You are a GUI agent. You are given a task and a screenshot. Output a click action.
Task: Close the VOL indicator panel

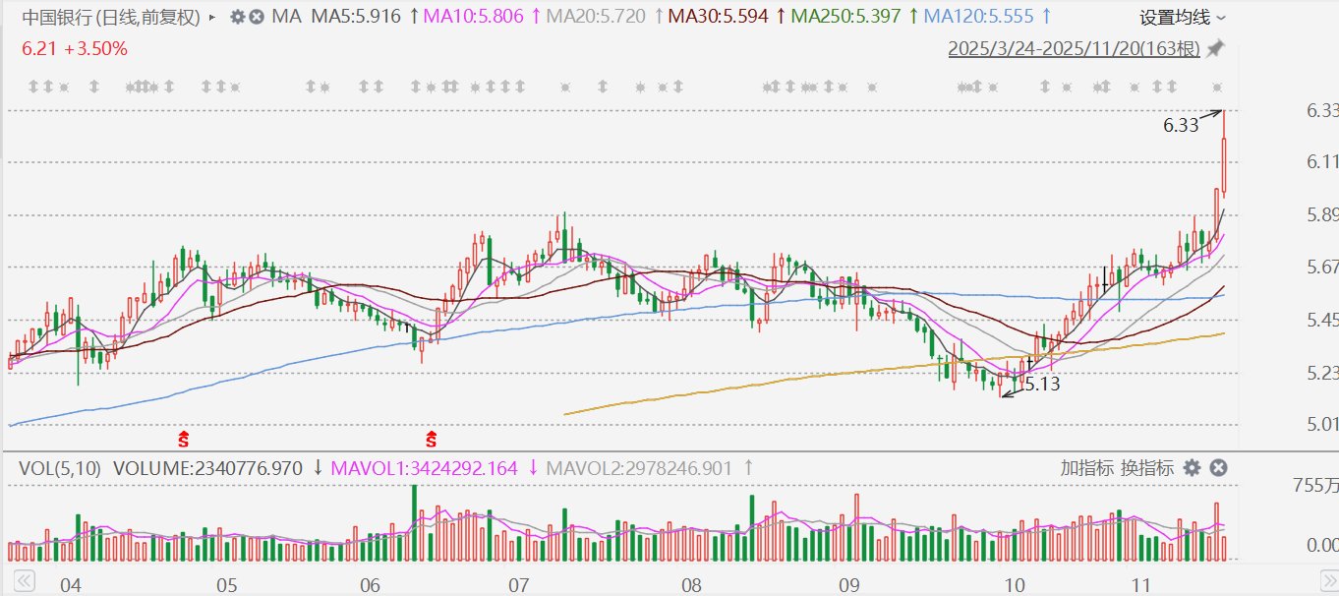[1218, 468]
